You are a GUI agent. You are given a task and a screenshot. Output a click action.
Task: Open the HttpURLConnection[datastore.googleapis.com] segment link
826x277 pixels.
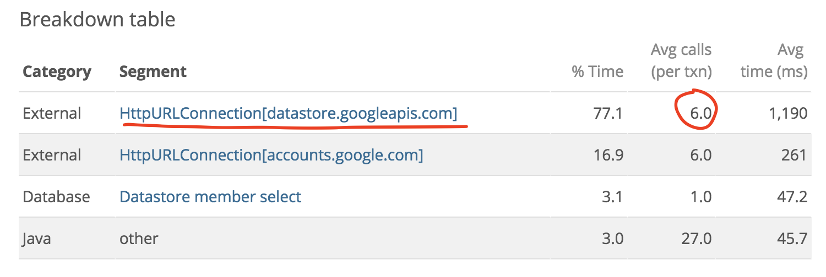[289, 114]
